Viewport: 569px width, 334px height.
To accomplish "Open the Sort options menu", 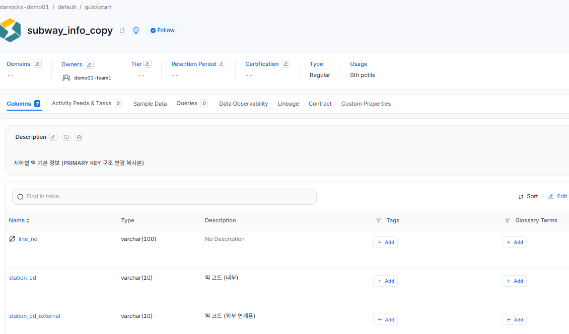I will [x=528, y=197].
